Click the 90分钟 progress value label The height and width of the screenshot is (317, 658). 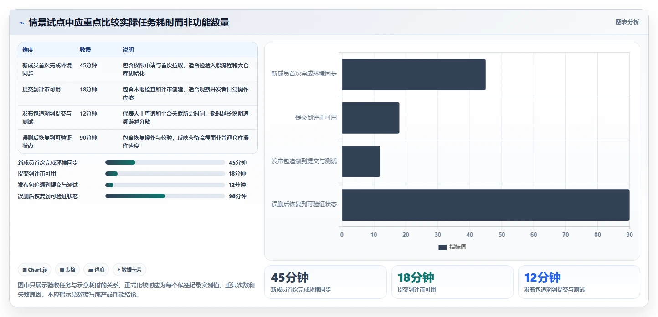tap(238, 196)
